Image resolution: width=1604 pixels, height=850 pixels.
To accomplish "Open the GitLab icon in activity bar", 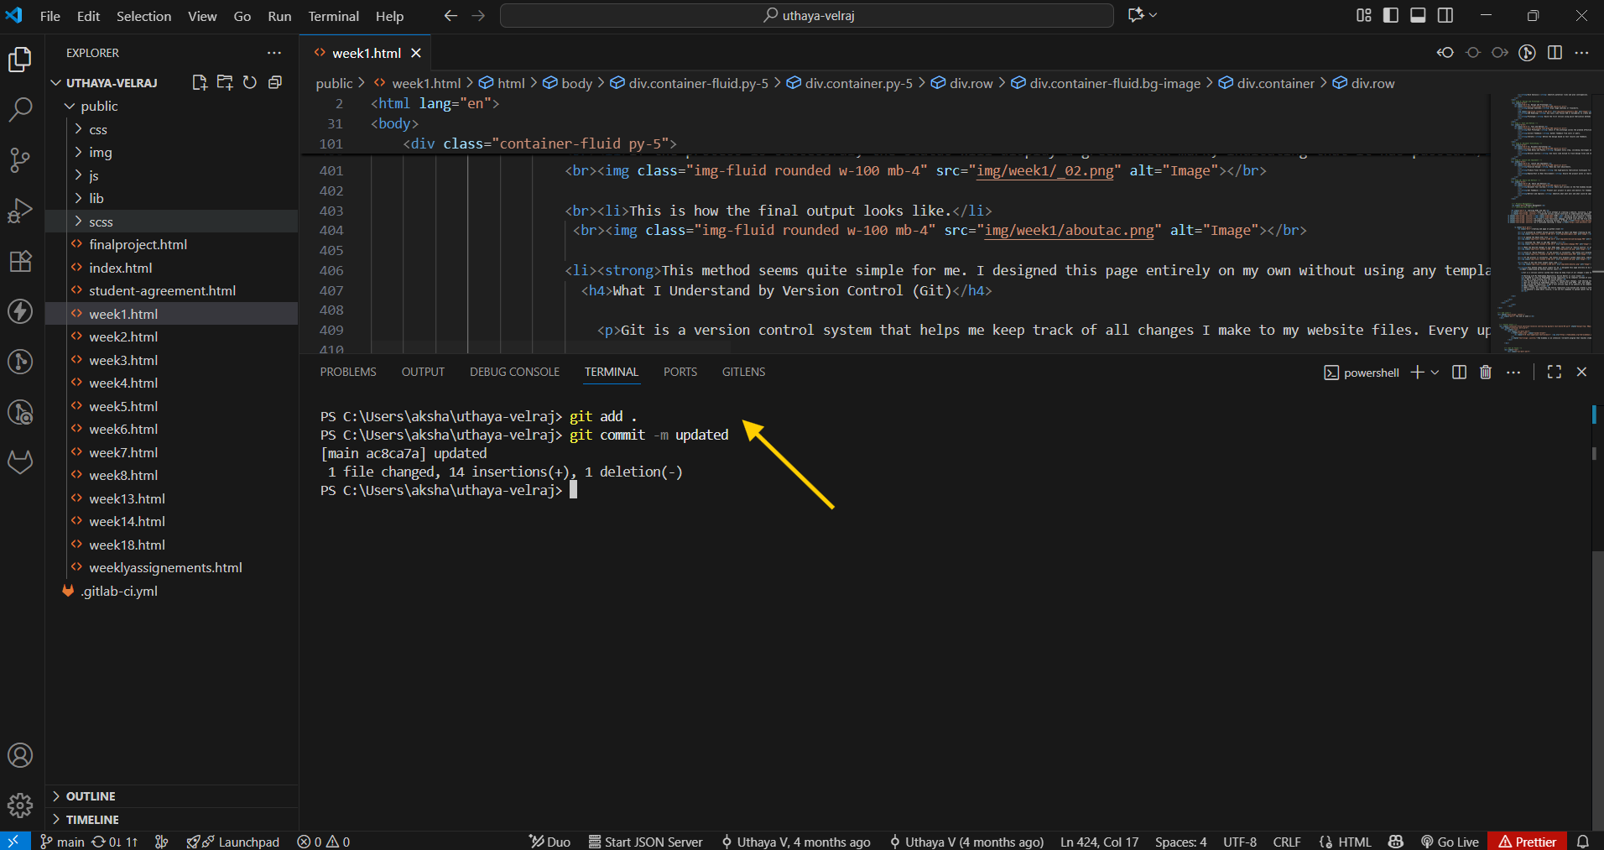I will point(20,462).
